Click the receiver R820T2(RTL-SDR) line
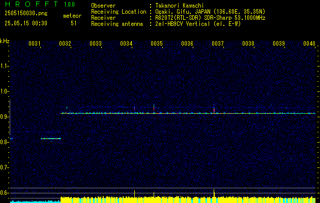Screen dimensions: 320x203 coord(211,18)
